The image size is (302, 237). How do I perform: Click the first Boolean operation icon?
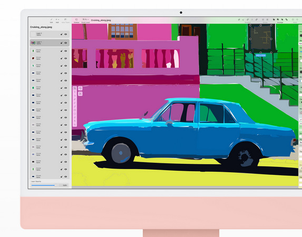pos(239,19)
